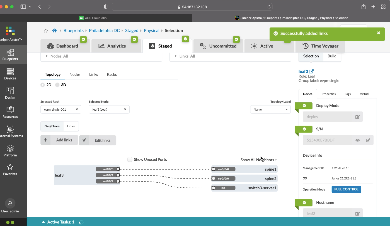Clear the selected rack evpn_single_001
The width and height of the screenshot is (390, 226).
(x=77, y=110)
